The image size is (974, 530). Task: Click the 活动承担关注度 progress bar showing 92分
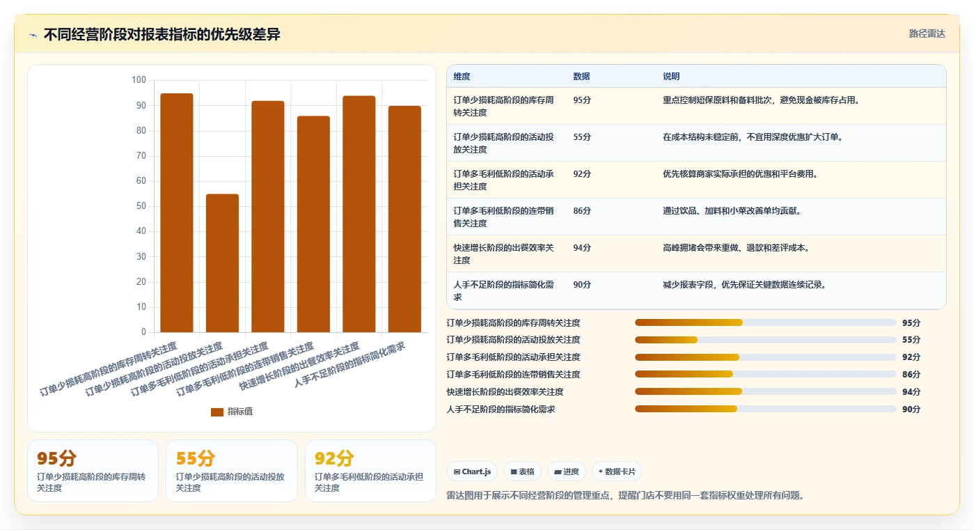tap(765, 357)
